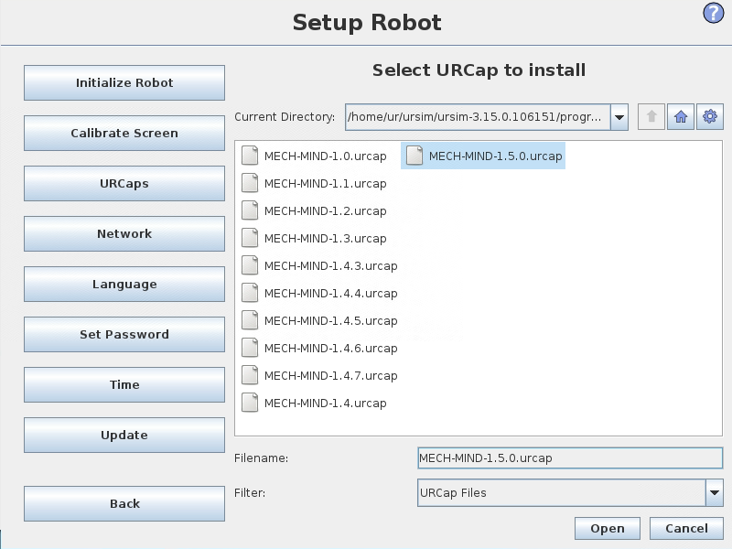
Task: Select MECH-MIND-1.4.3.urcap in the list
Action: tap(330, 266)
